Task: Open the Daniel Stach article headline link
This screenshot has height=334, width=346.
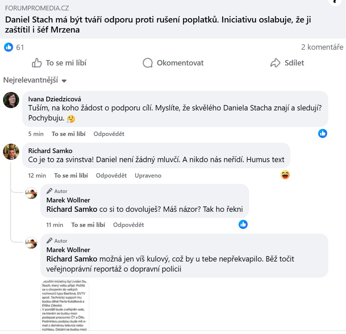Action: point(158,25)
